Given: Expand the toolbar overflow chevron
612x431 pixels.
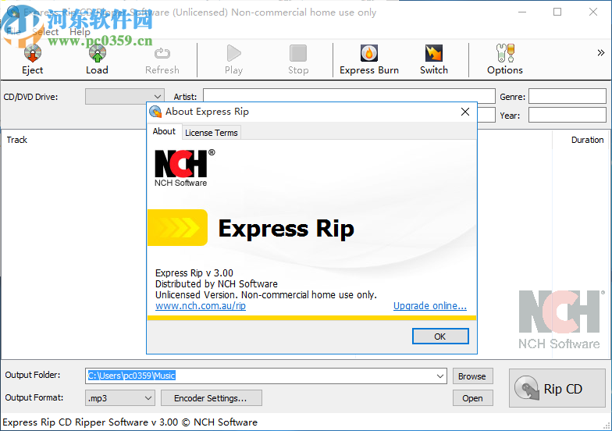Looking at the screenshot, I should point(601,53).
